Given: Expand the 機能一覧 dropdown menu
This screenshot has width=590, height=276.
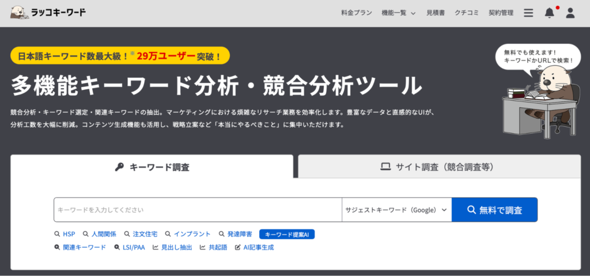Looking at the screenshot, I should tap(398, 13).
